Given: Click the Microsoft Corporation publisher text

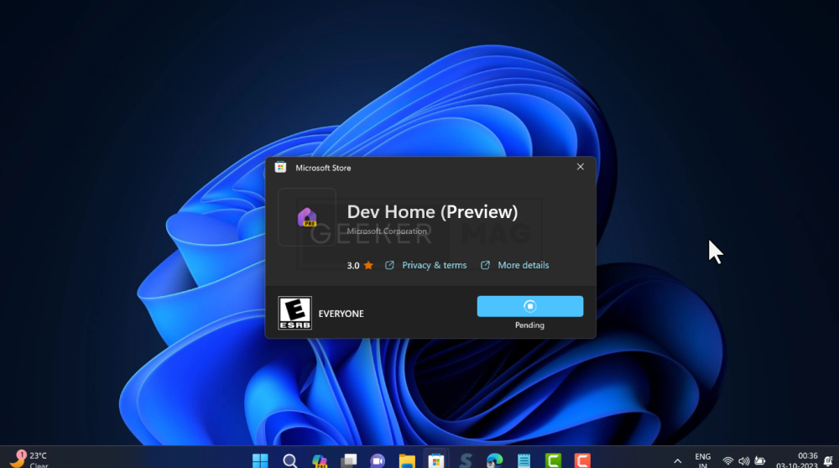Looking at the screenshot, I should coord(386,231).
